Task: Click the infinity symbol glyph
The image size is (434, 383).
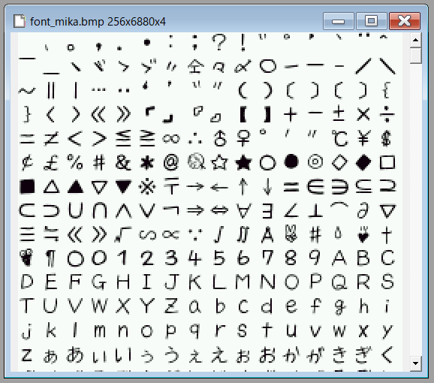Action: (x=171, y=138)
